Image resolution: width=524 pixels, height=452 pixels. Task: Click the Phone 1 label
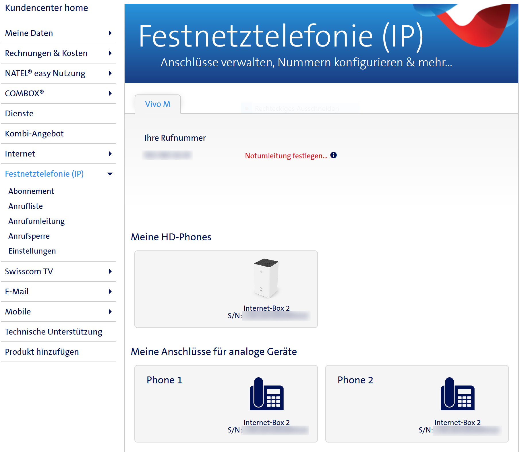165,380
